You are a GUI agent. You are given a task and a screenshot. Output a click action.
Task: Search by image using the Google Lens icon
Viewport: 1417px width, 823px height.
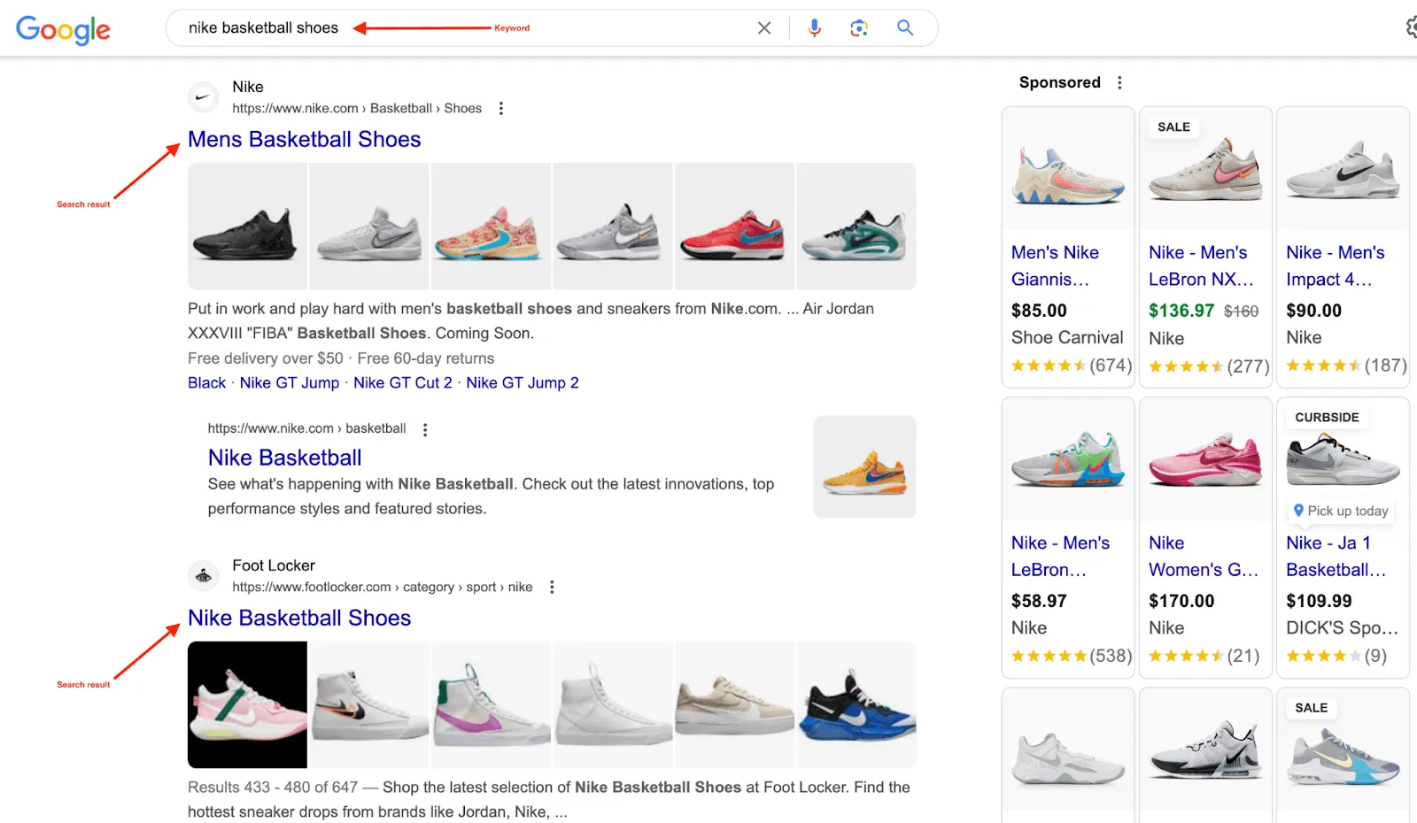(859, 27)
